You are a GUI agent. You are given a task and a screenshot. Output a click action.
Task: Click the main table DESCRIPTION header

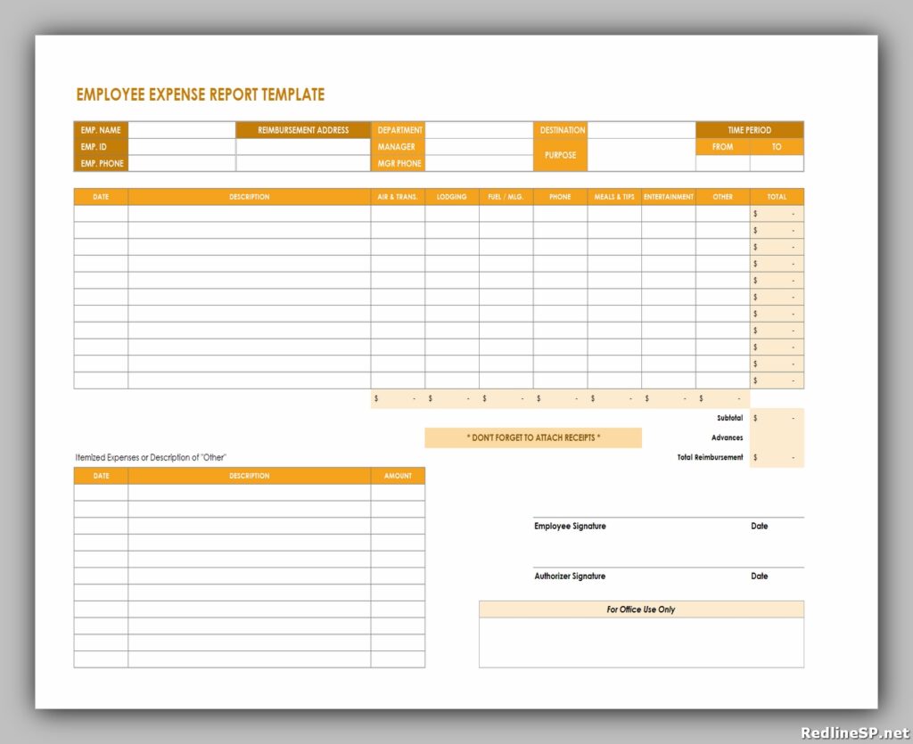tap(250, 197)
